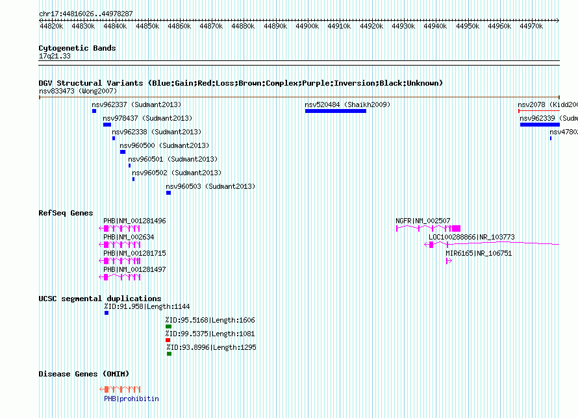Viewport: 578px width, 418px height.
Task: Click the 44900k ruler position
Action: [307, 26]
